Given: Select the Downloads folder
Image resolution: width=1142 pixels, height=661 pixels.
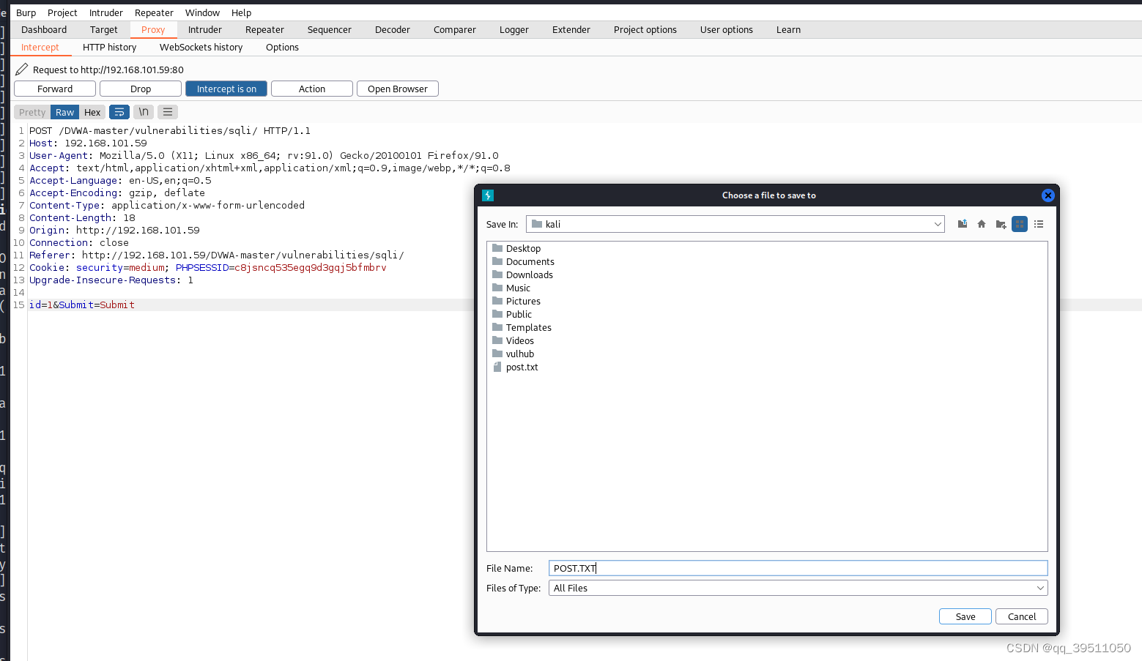Looking at the screenshot, I should click(522, 275).
